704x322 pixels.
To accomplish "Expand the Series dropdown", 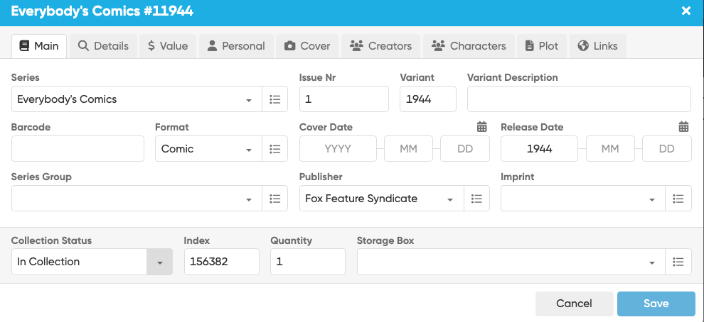I will point(249,100).
